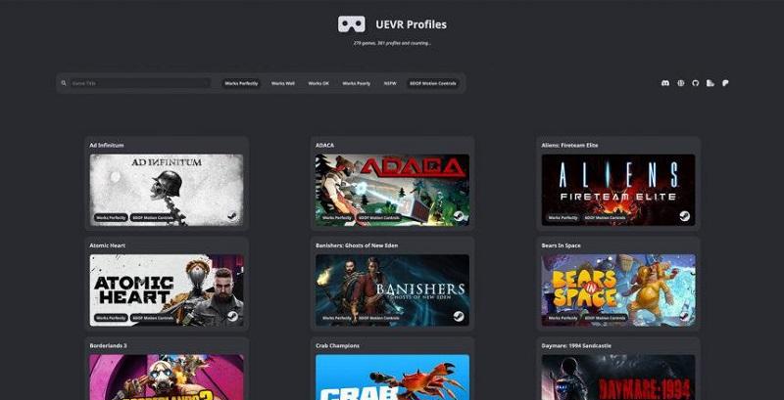Toggle the 6DOF Motion Controls filter chip
This screenshot has height=400, width=784.
[x=433, y=83]
